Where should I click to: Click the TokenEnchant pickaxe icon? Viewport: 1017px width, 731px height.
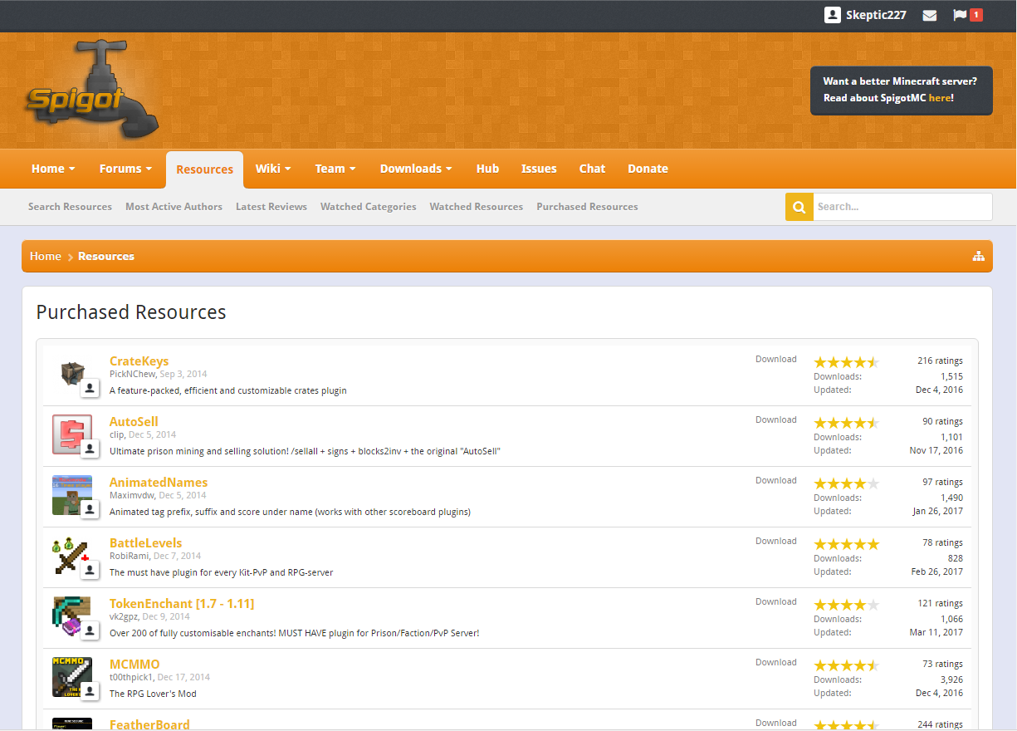71,616
